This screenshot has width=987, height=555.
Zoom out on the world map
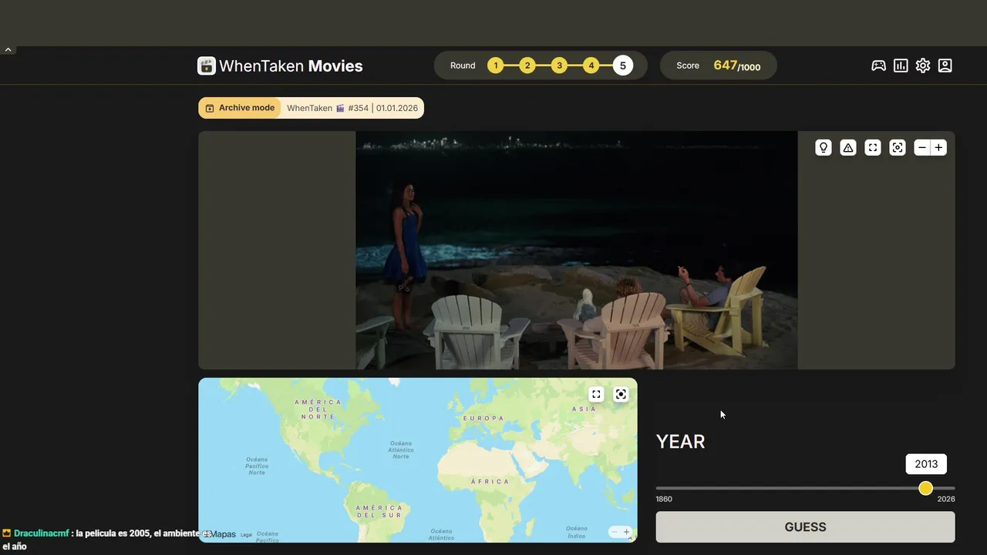click(614, 532)
